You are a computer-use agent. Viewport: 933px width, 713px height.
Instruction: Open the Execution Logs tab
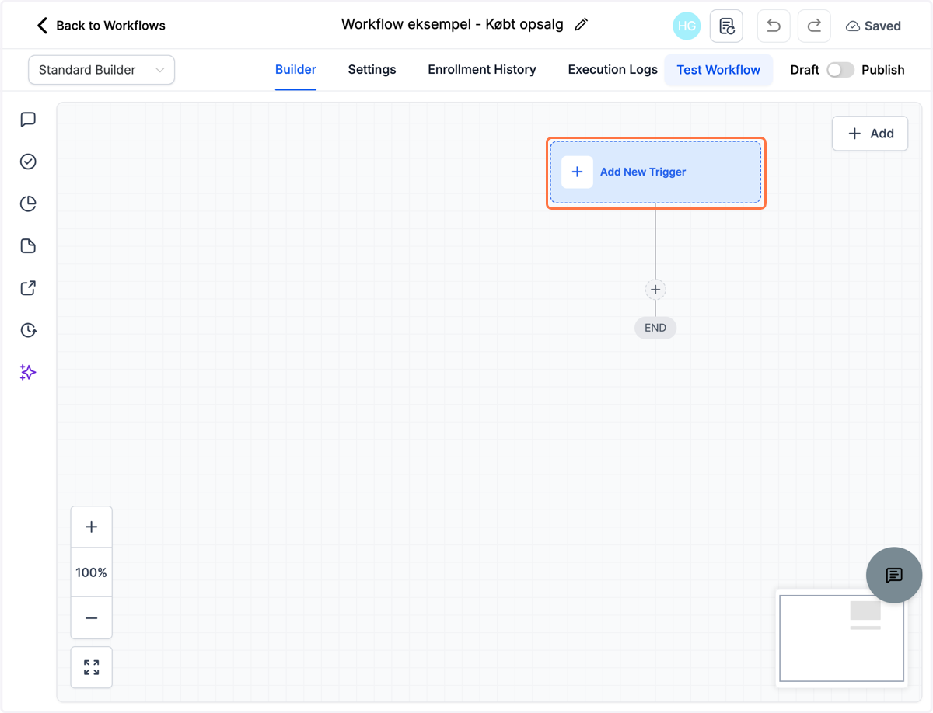coord(613,70)
